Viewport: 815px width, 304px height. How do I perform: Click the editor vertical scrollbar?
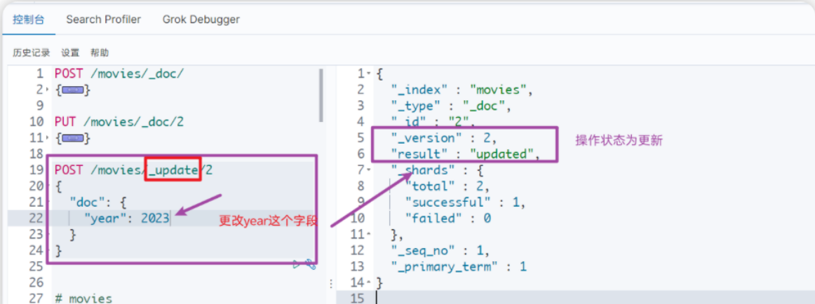[x=322, y=96]
